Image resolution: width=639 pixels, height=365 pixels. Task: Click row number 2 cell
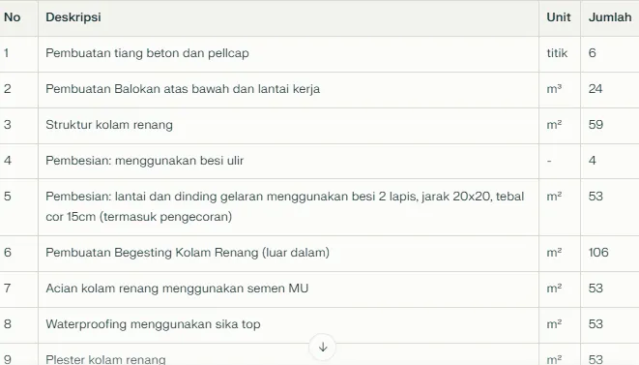pyautogui.click(x=8, y=89)
